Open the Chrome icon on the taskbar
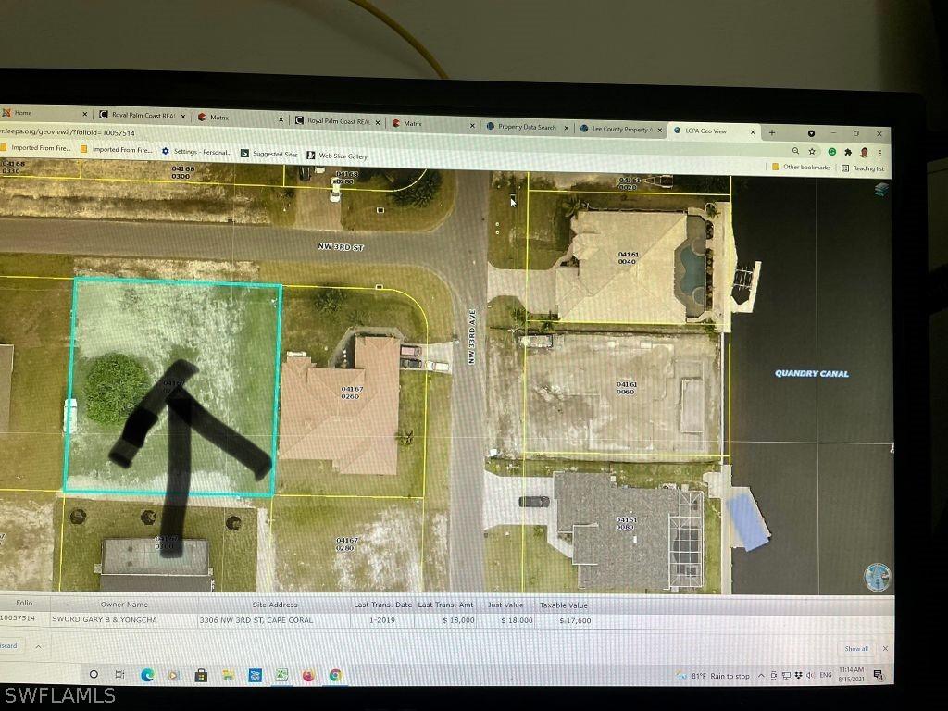 334,675
